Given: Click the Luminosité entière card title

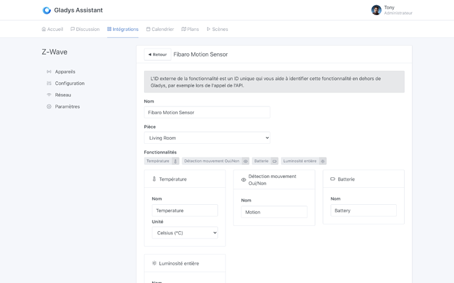Looking at the screenshot, I should [179, 263].
